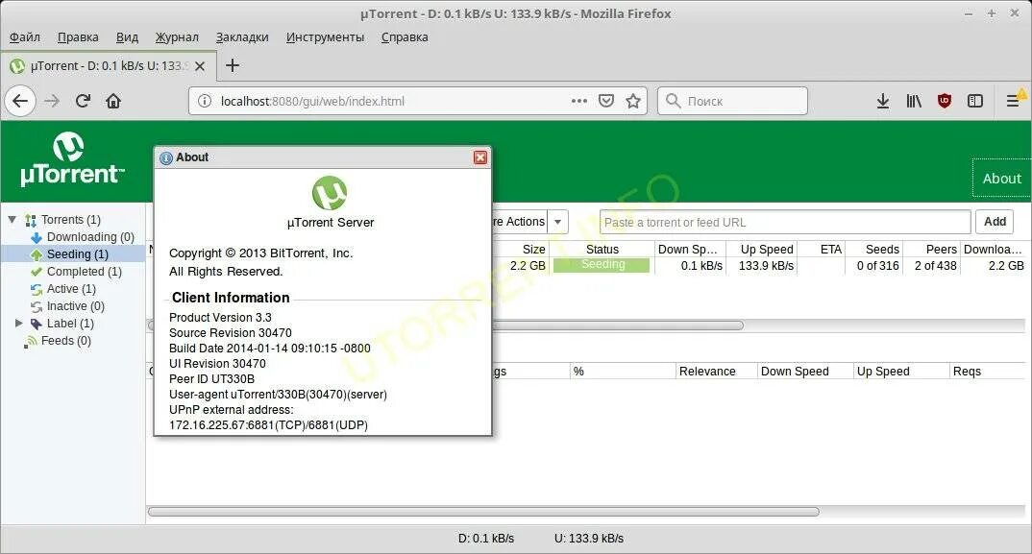Save page to Pocket

pyautogui.click(x=606, y=101)
